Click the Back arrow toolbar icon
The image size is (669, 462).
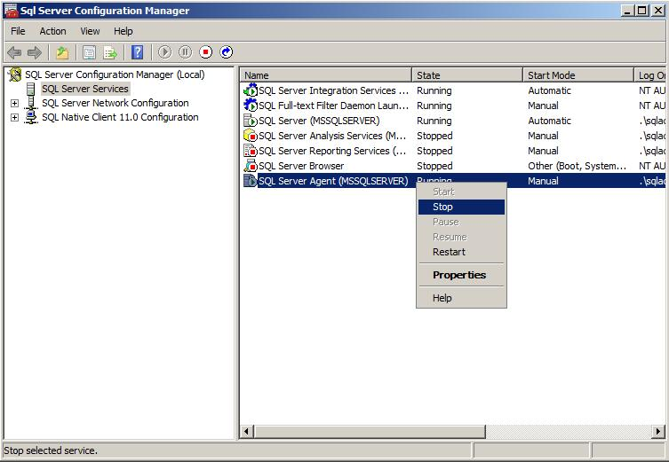click(14, 53)
